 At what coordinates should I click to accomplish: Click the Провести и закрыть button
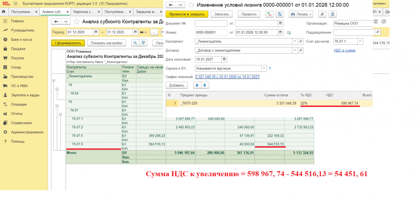187,14
